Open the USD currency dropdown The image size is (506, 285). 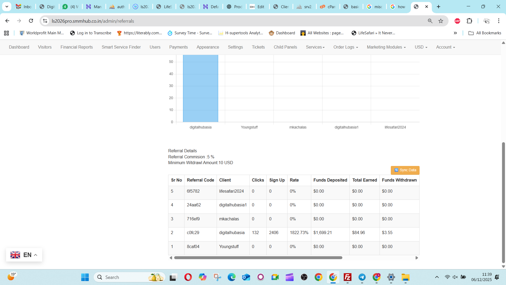pos(421,47)
